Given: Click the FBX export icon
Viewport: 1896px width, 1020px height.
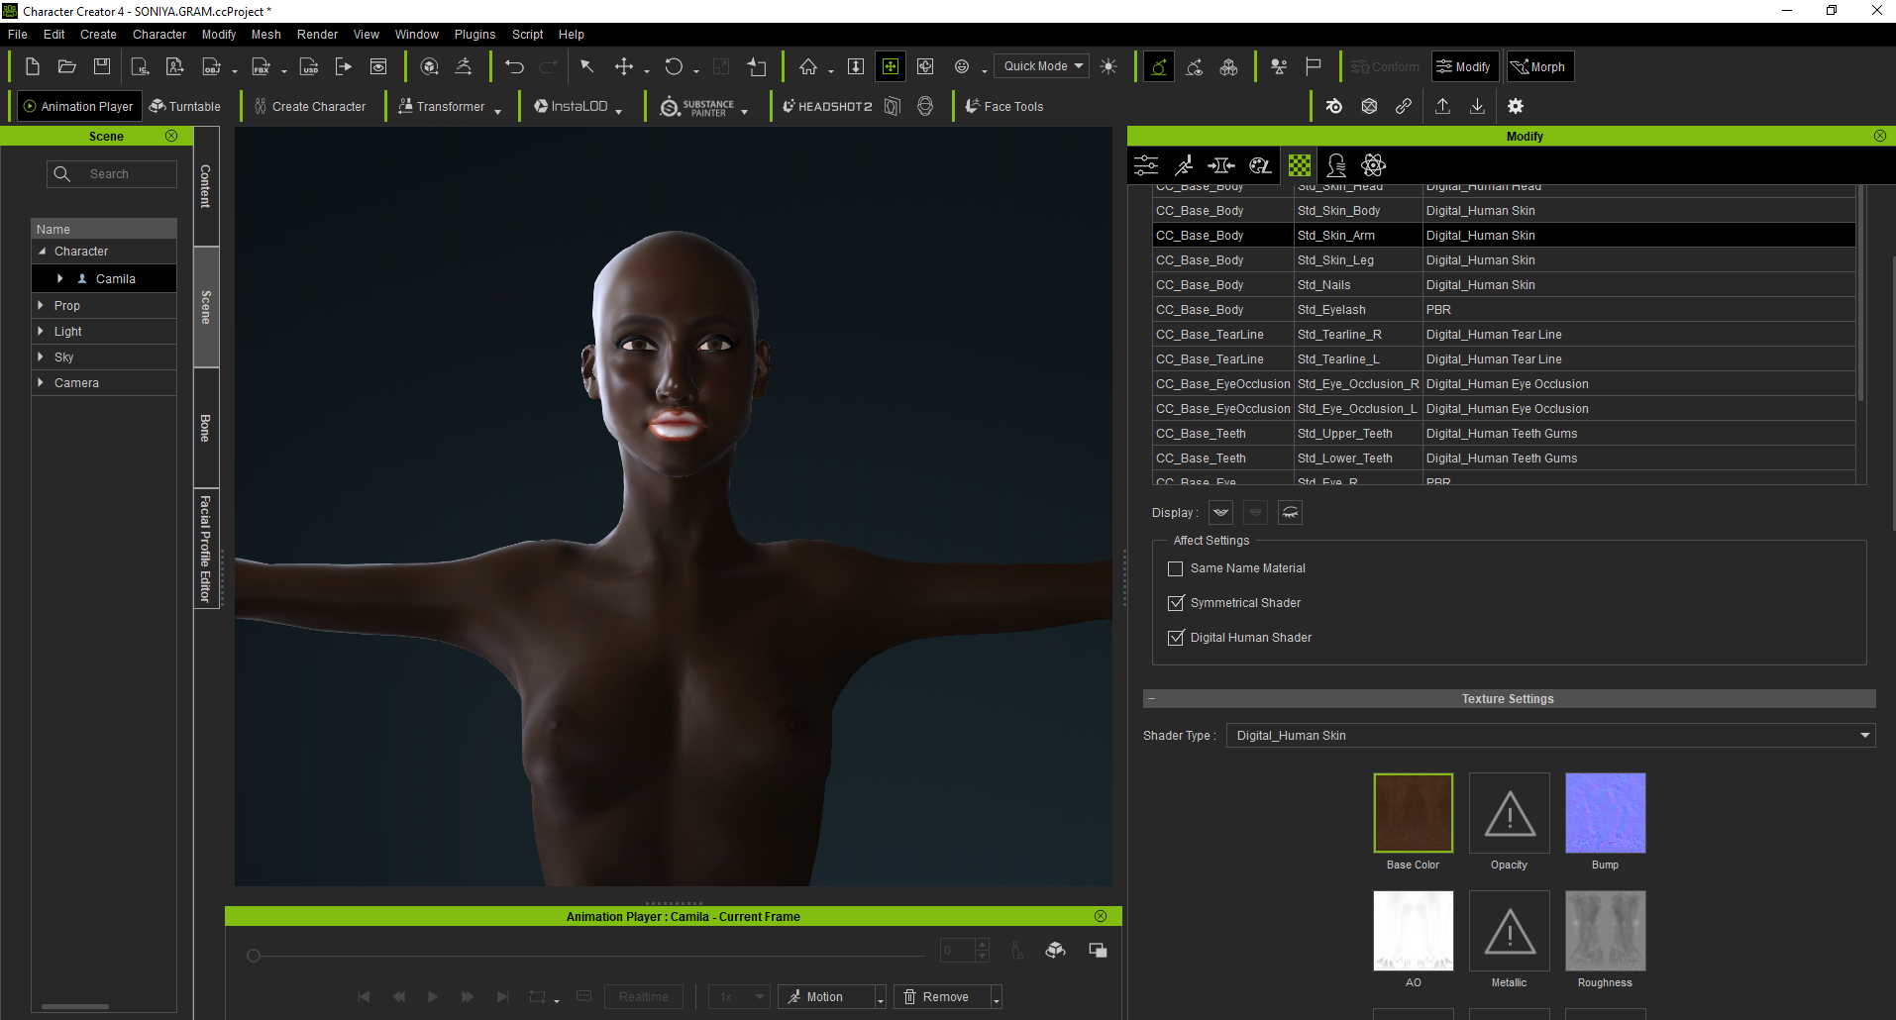Looking at the screenshot, I should tap(261, 66).
